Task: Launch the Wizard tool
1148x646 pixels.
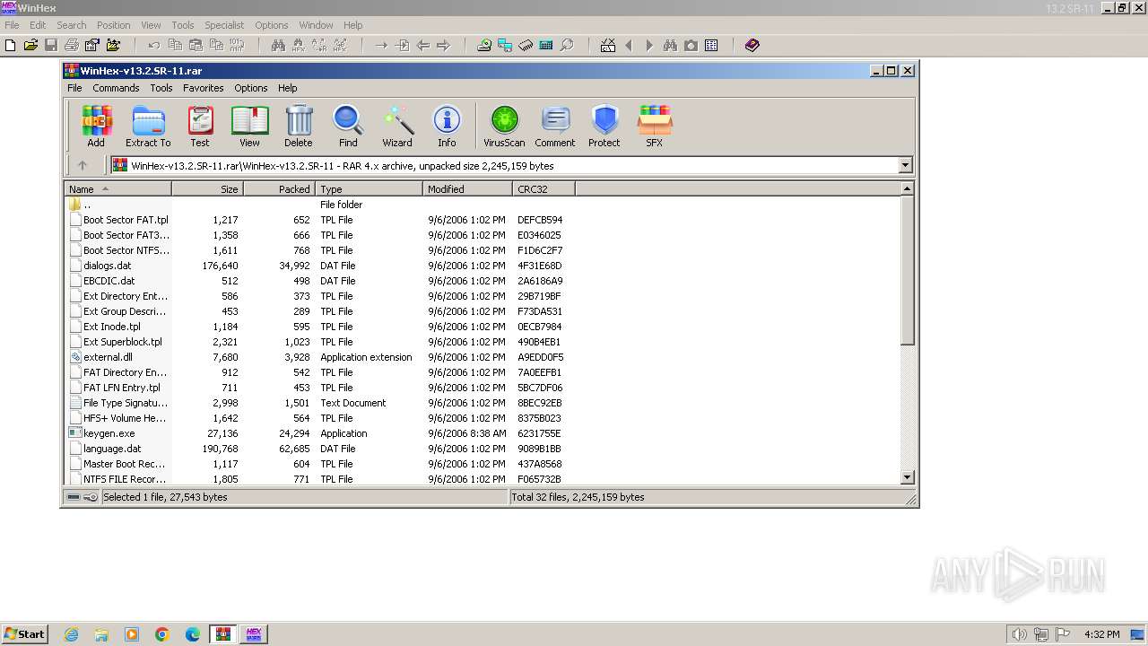Action: click(397, 126)
